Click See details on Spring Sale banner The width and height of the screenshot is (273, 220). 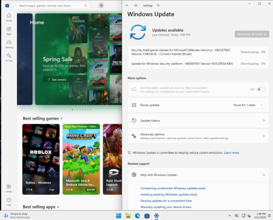[57, 80]
